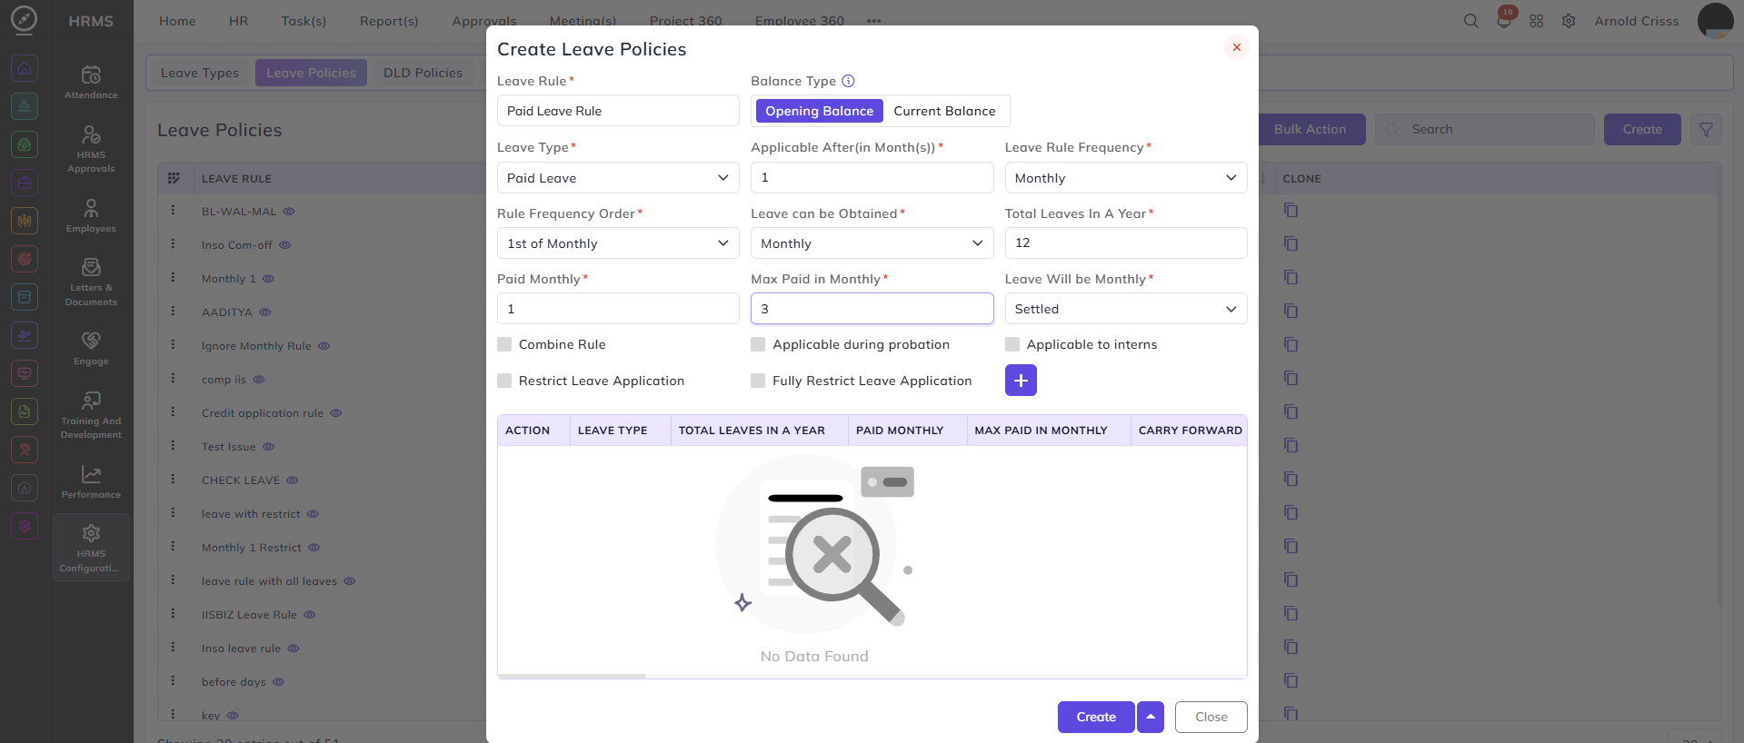Image resolution: width=1744 pixels, height=743 pixels.
Task: Open Rule Frequency Order dropdown
Action: point(618,243)
